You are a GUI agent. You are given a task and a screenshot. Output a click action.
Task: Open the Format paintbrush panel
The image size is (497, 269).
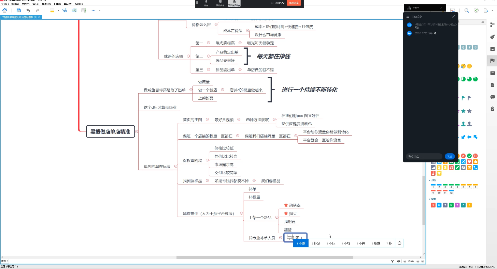(492, 37)
